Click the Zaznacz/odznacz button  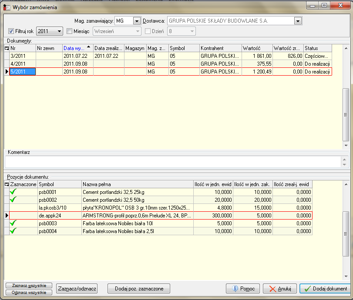pos(77,289)
